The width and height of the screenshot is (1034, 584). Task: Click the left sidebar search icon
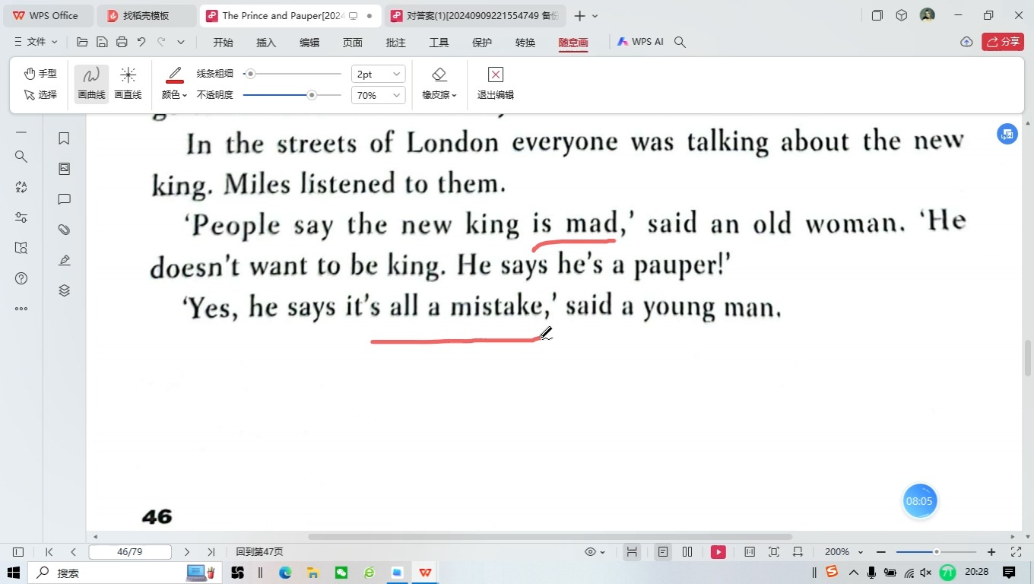21,157
